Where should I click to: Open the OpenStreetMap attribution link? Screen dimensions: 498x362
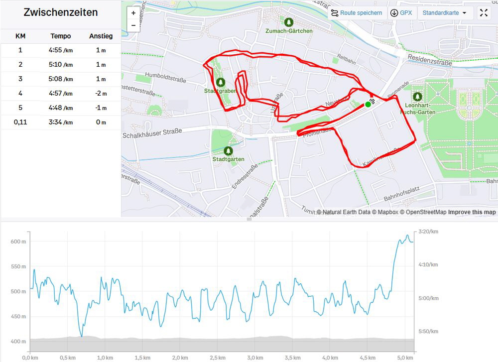pyautogui.click(x=426, y=212)
